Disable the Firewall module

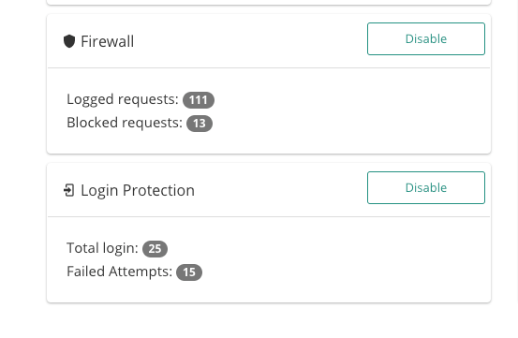[426, 39]
